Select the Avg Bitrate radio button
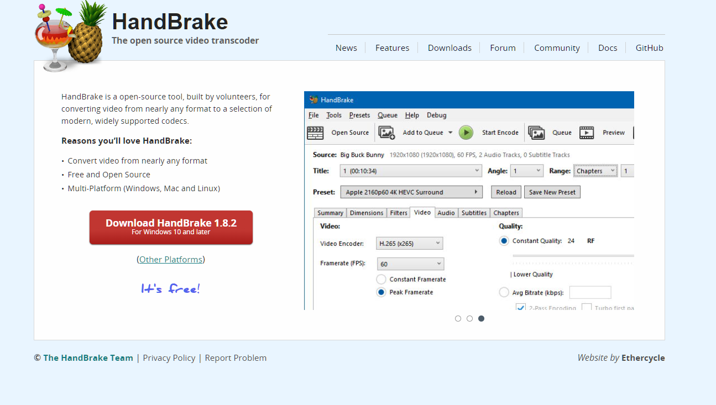Viewport: 716px width, 405px height. pos(504,292)
